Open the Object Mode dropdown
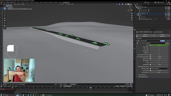 coord(10,4)
